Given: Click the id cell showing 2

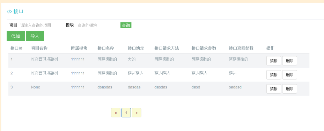Looking at the screenshot, I should [x=12, y=73].
